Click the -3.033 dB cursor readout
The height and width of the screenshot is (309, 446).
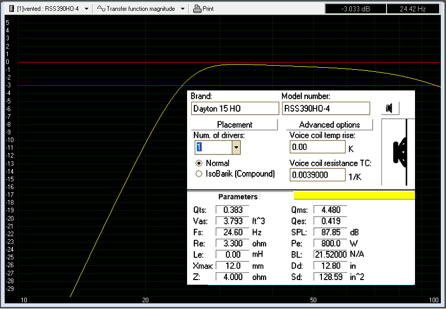pos(356,9)
